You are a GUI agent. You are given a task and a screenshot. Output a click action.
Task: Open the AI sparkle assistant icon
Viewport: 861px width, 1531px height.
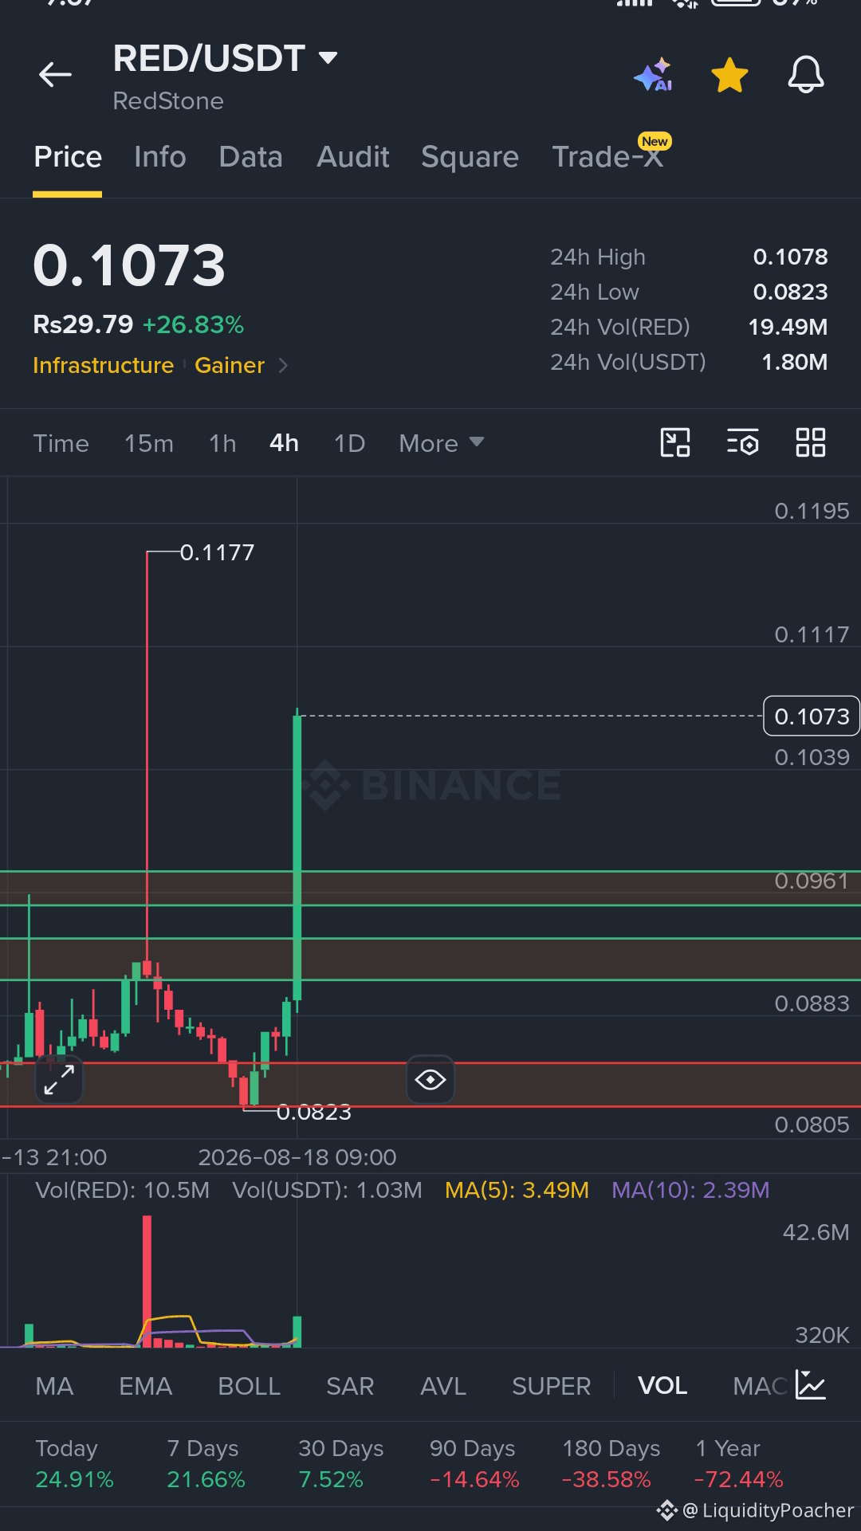653,75
